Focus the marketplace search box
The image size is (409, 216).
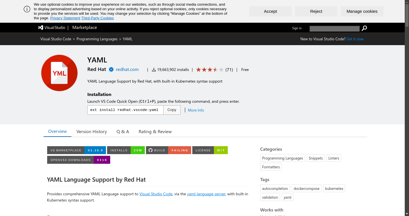pyautogui.click(x=335, y=28)
